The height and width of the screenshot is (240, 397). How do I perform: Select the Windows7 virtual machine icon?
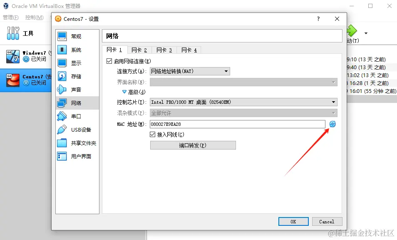12,56
